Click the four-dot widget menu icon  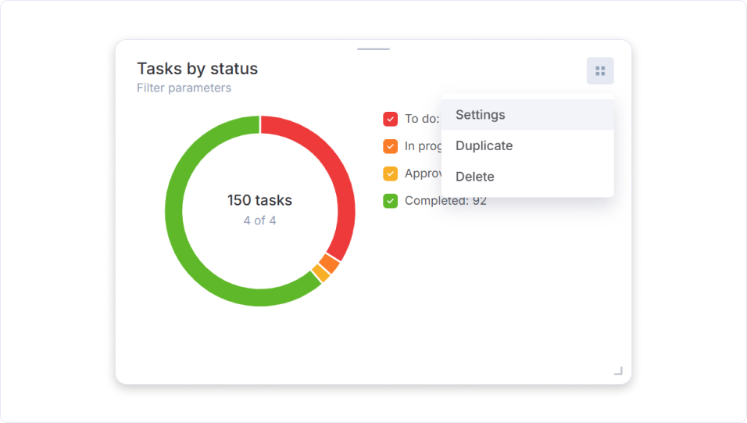point(600,71)
